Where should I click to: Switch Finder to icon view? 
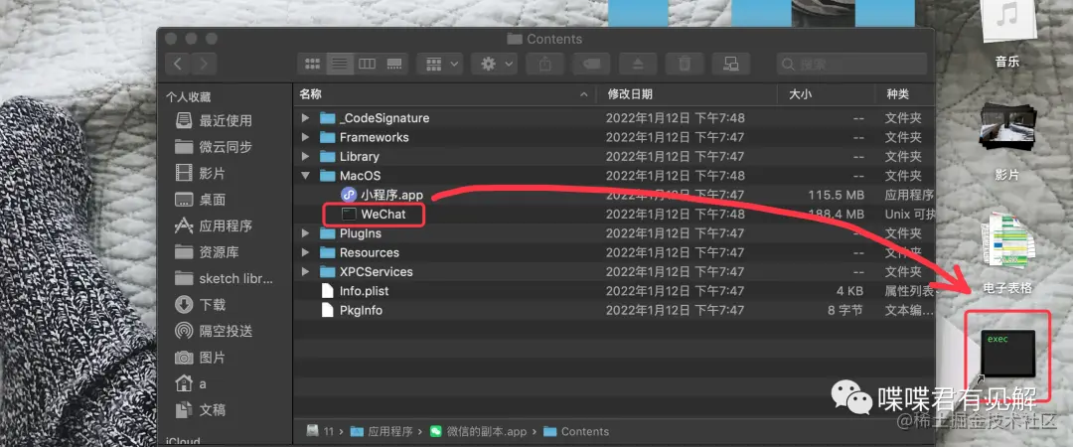(x=312, y=64)
